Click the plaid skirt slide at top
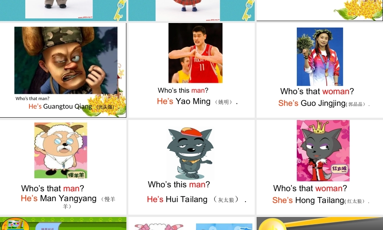Screen dimensions: 383x230 (x=191, y=10)
